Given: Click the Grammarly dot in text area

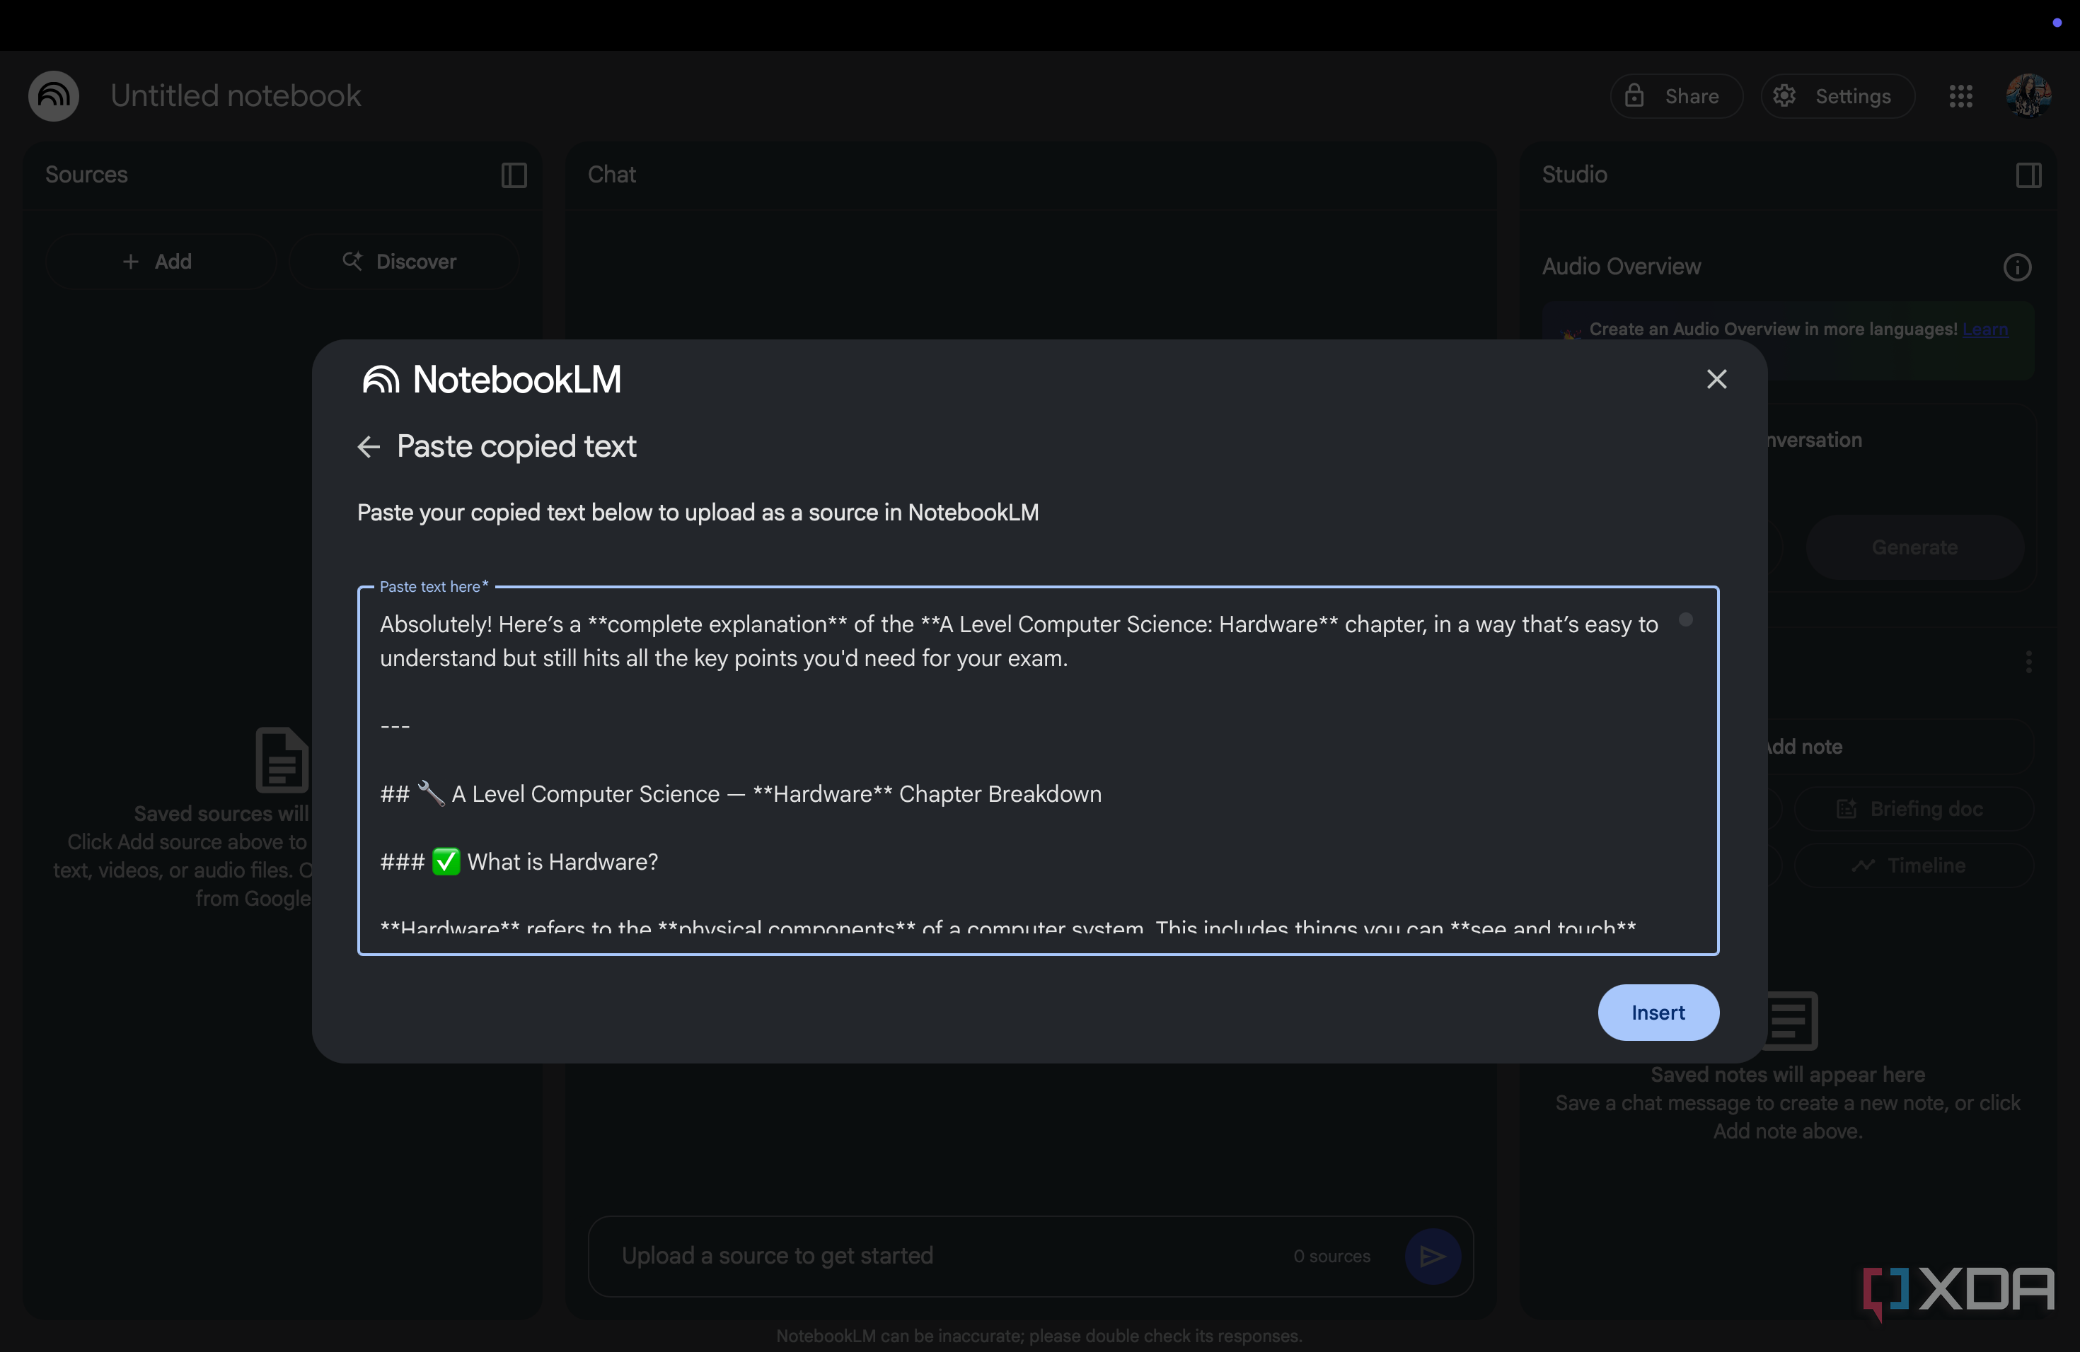Looking at the screenshot, I should coord(1685,620).
